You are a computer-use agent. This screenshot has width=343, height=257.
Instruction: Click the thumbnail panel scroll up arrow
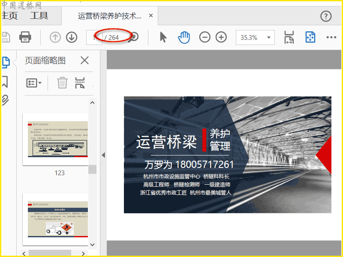(92, 103)
